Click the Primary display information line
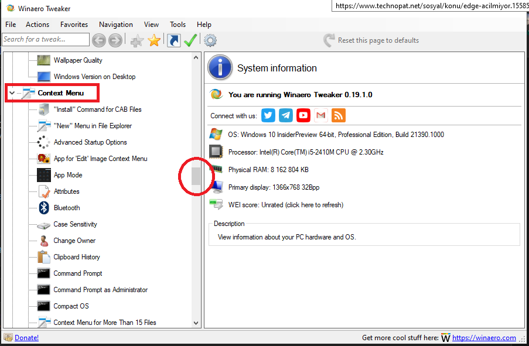Viewport: 529px width, 346px height. pyautogui.click(x=274, y=187)
